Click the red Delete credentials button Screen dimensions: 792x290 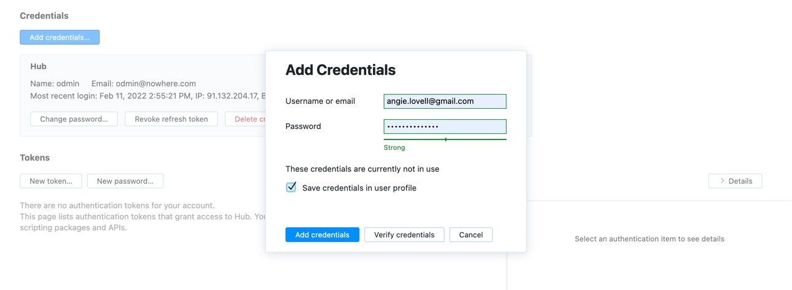(x=247, y=119)
